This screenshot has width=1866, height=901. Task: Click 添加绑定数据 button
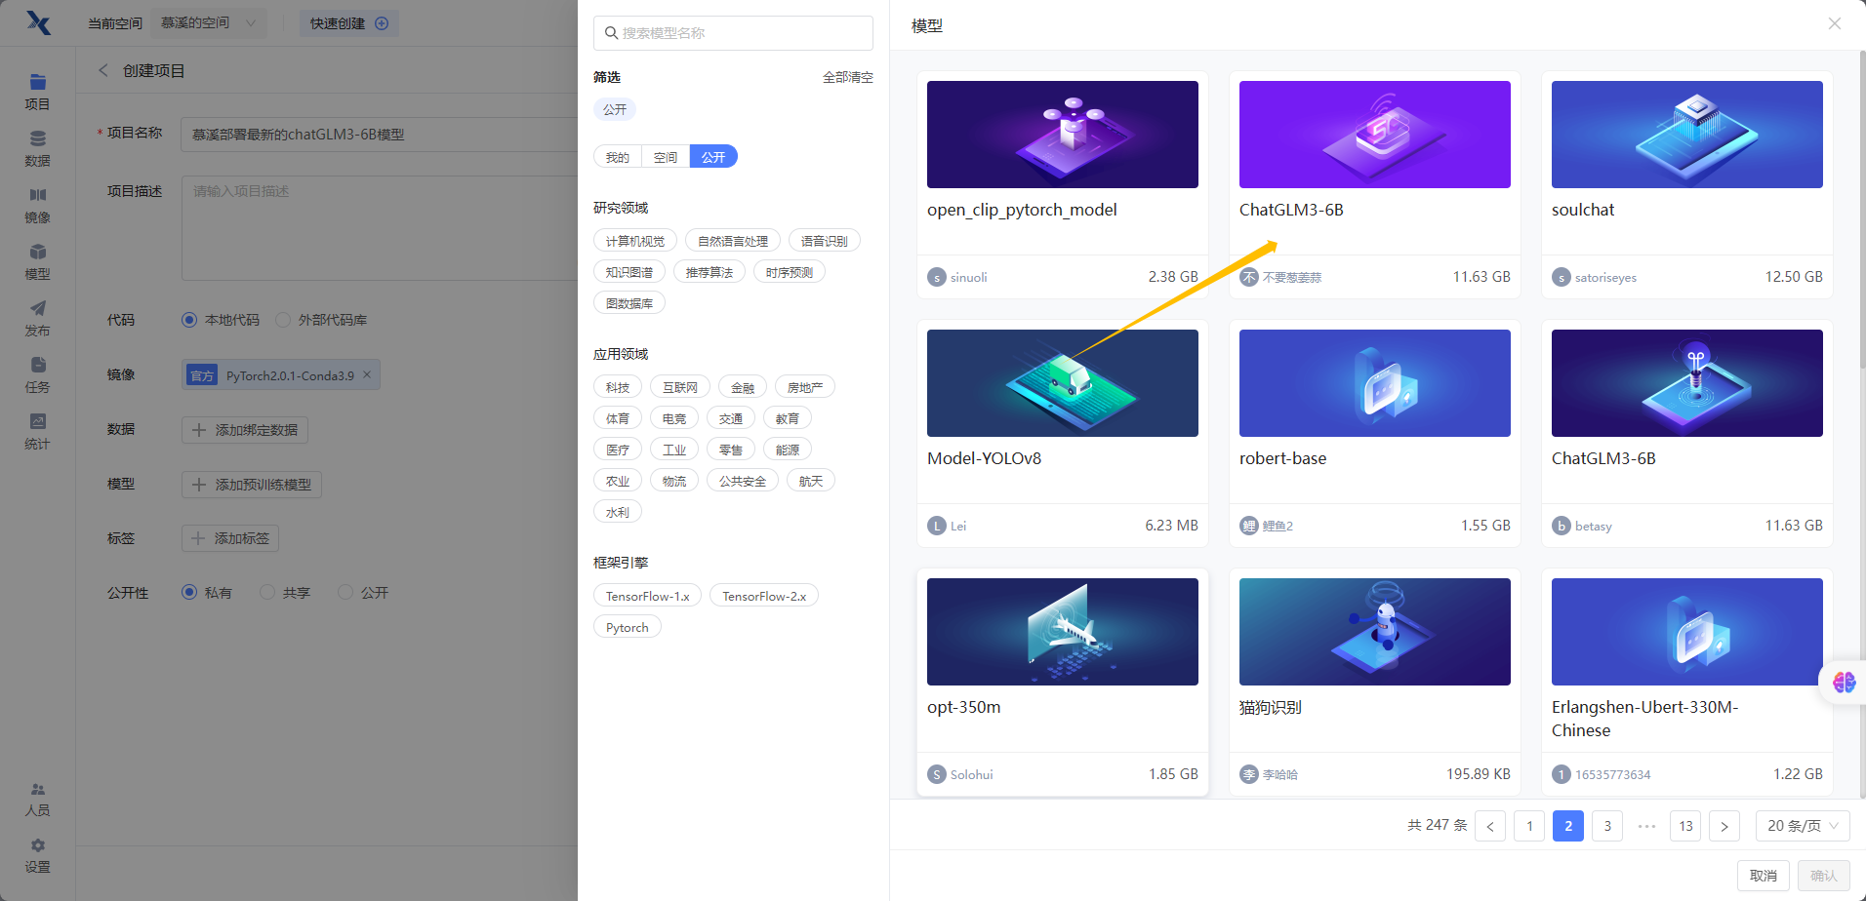[245, 430]
